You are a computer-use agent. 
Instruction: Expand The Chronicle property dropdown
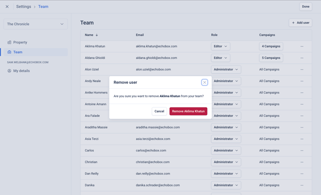click(x=35, y=24)
